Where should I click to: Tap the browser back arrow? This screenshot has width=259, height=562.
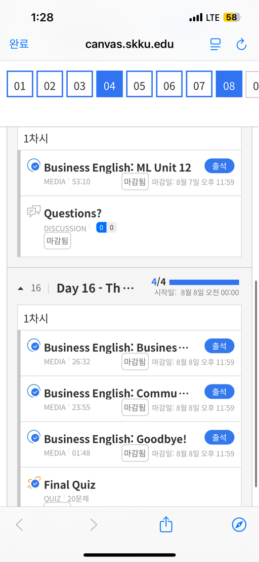coord(19,525)
